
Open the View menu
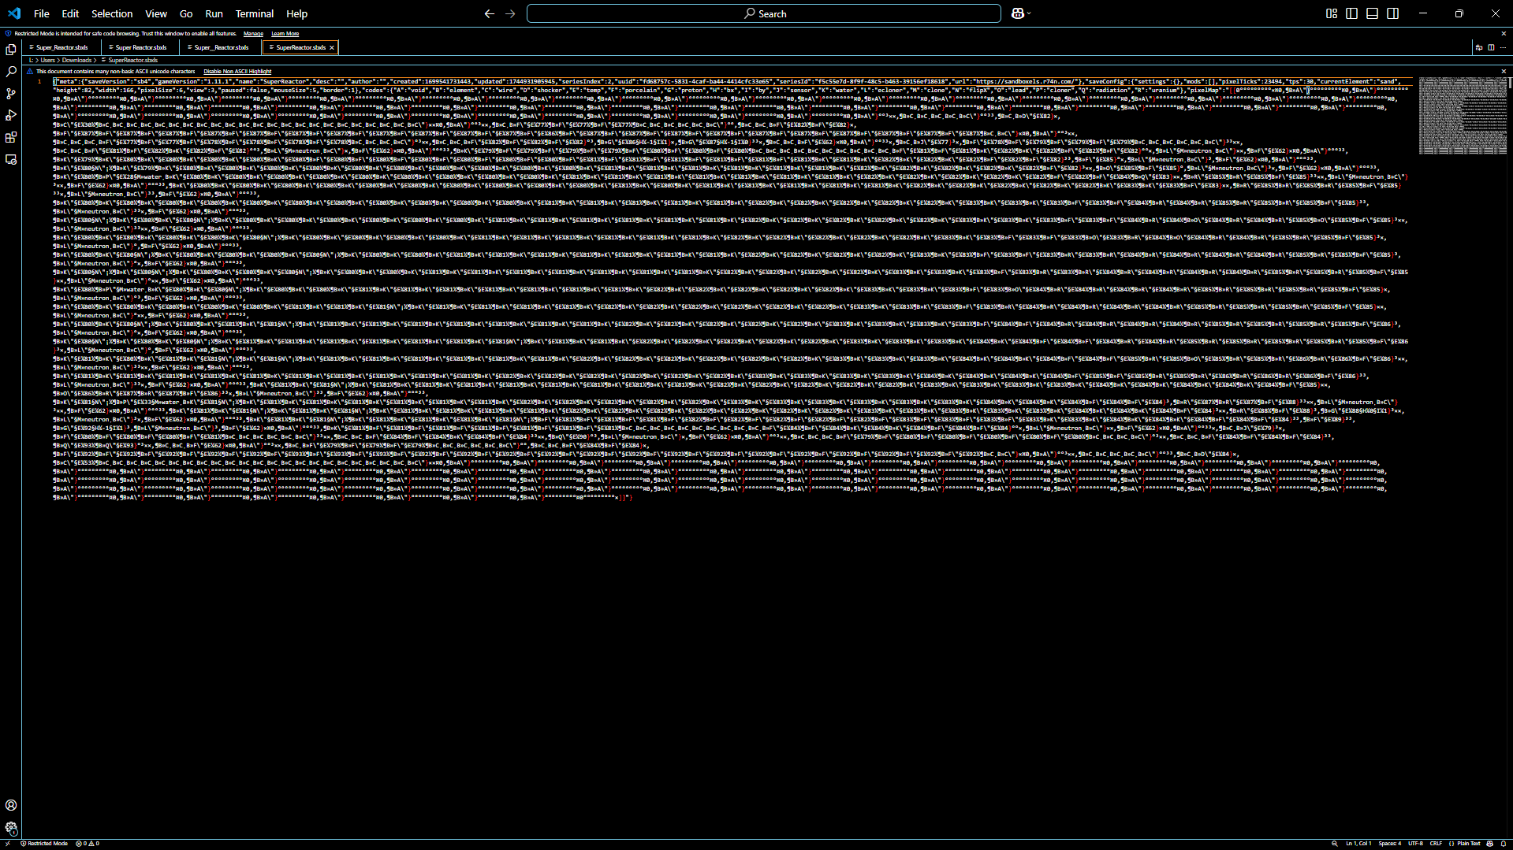(156, 13)
